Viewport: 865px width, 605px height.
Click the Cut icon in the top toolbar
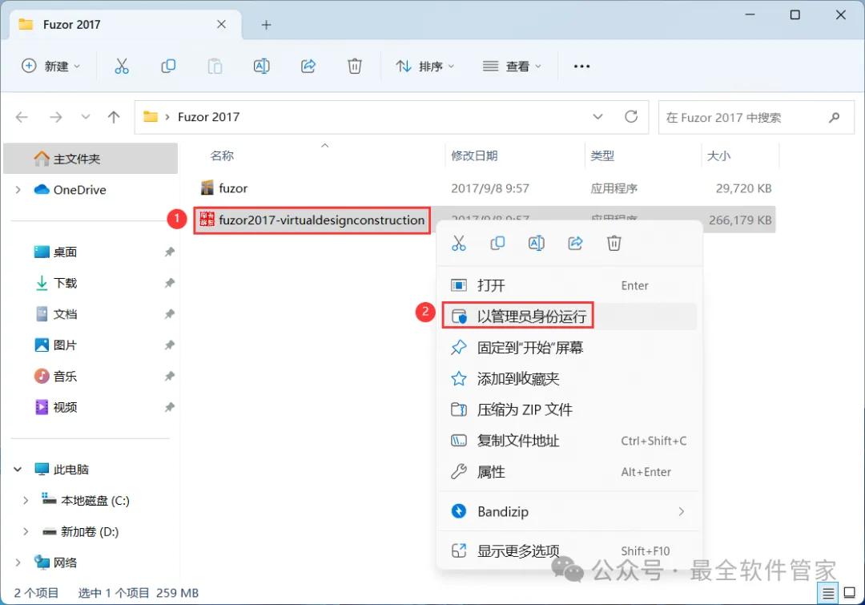coord(122,67)
